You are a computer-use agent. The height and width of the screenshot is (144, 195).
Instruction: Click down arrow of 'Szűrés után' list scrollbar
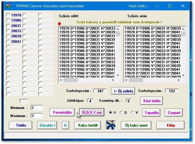tap(183, 75)
